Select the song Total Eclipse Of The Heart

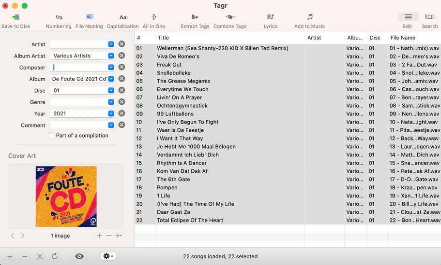coord(190,220)
